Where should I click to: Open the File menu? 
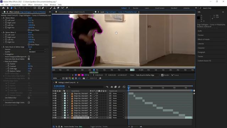tap(2, 5)
